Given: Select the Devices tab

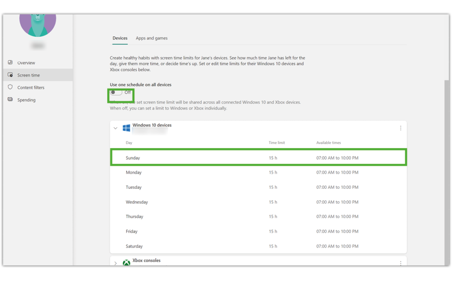Looking at the screenshot, I should point(120,38).
